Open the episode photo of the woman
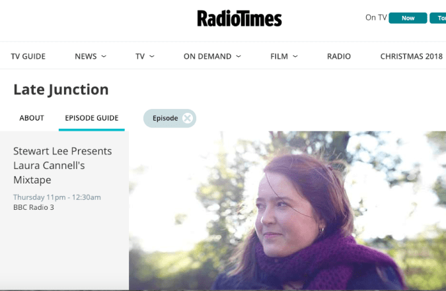The height and width of the screenshot is (291, 446). (x=287, y=211)
